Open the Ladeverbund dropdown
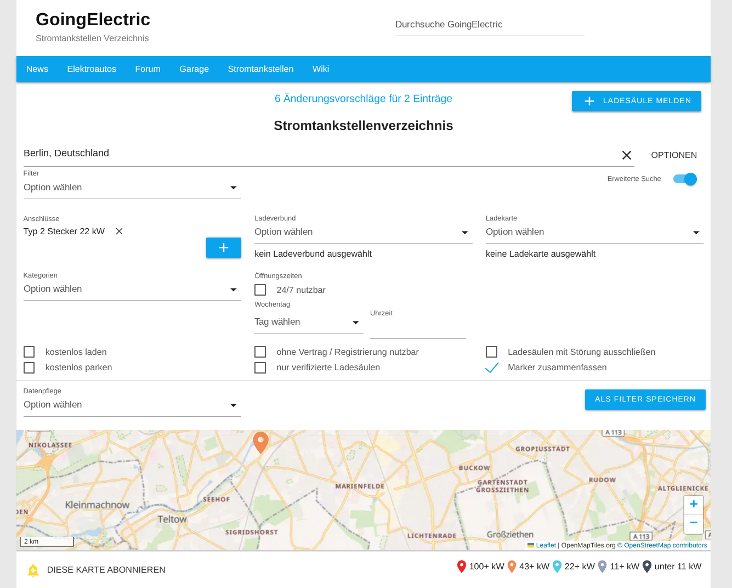732x588 pixels. tap(362, 232)
